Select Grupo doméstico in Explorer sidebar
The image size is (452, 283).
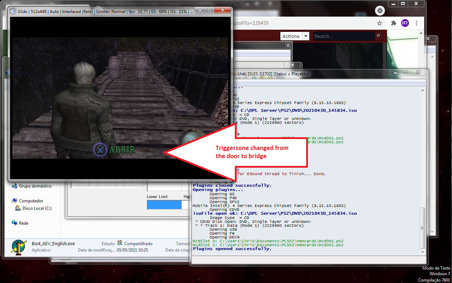(35, 186)
